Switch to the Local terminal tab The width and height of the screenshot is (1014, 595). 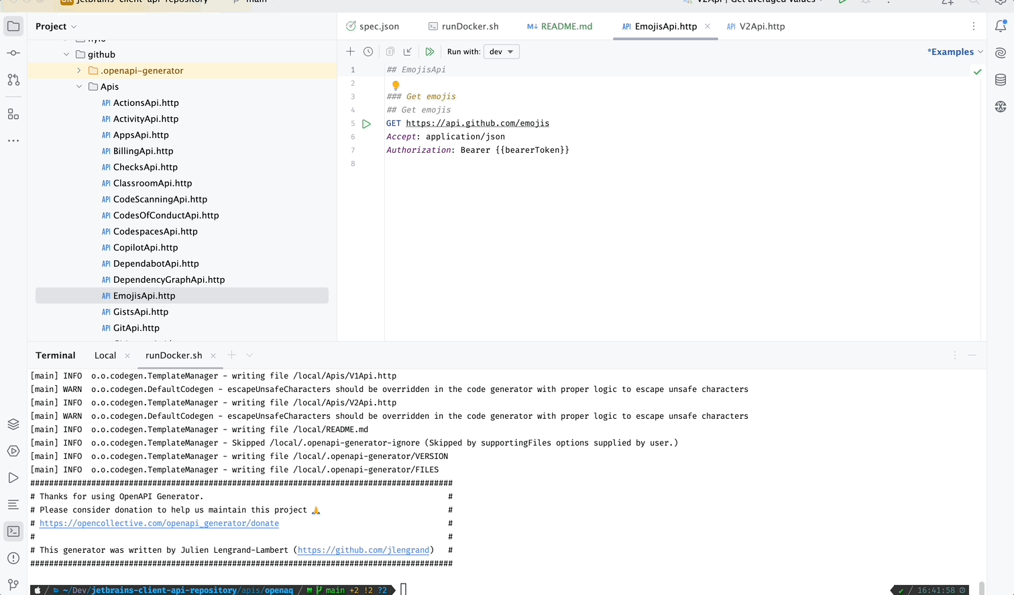point(105,355)
